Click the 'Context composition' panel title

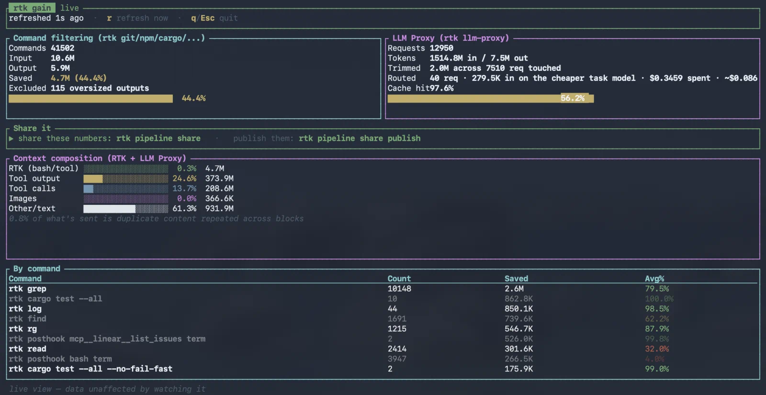[100, 158]
